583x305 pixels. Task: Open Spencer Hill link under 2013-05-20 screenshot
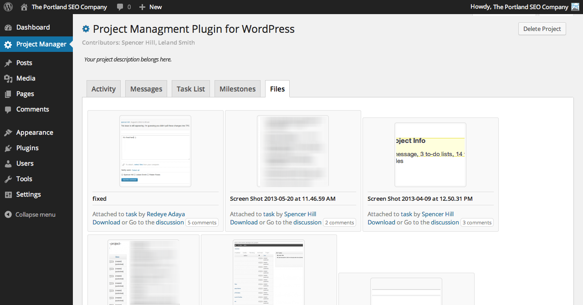pyautogui.click(x=300, y=214)
